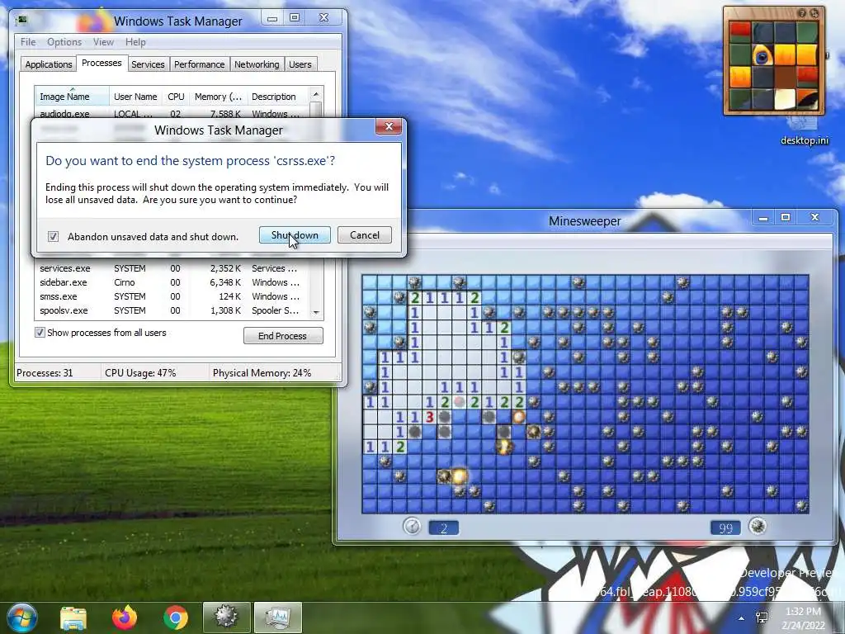Sort processes by Image Name column
845x634 pixels.
click(x=72, y=97)
